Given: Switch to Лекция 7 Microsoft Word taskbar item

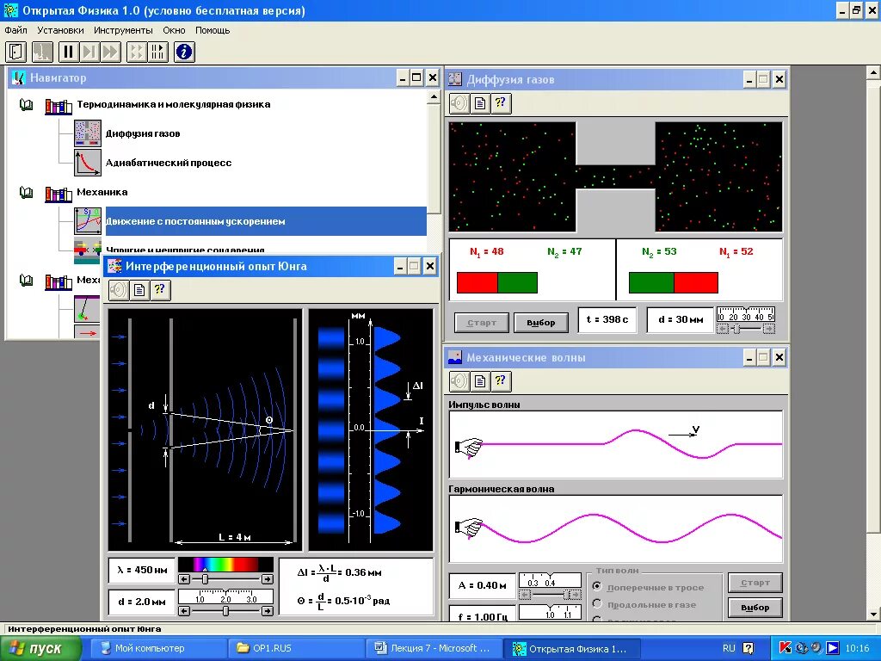Looking at the screenshot, I should click(x=434, y=648).
